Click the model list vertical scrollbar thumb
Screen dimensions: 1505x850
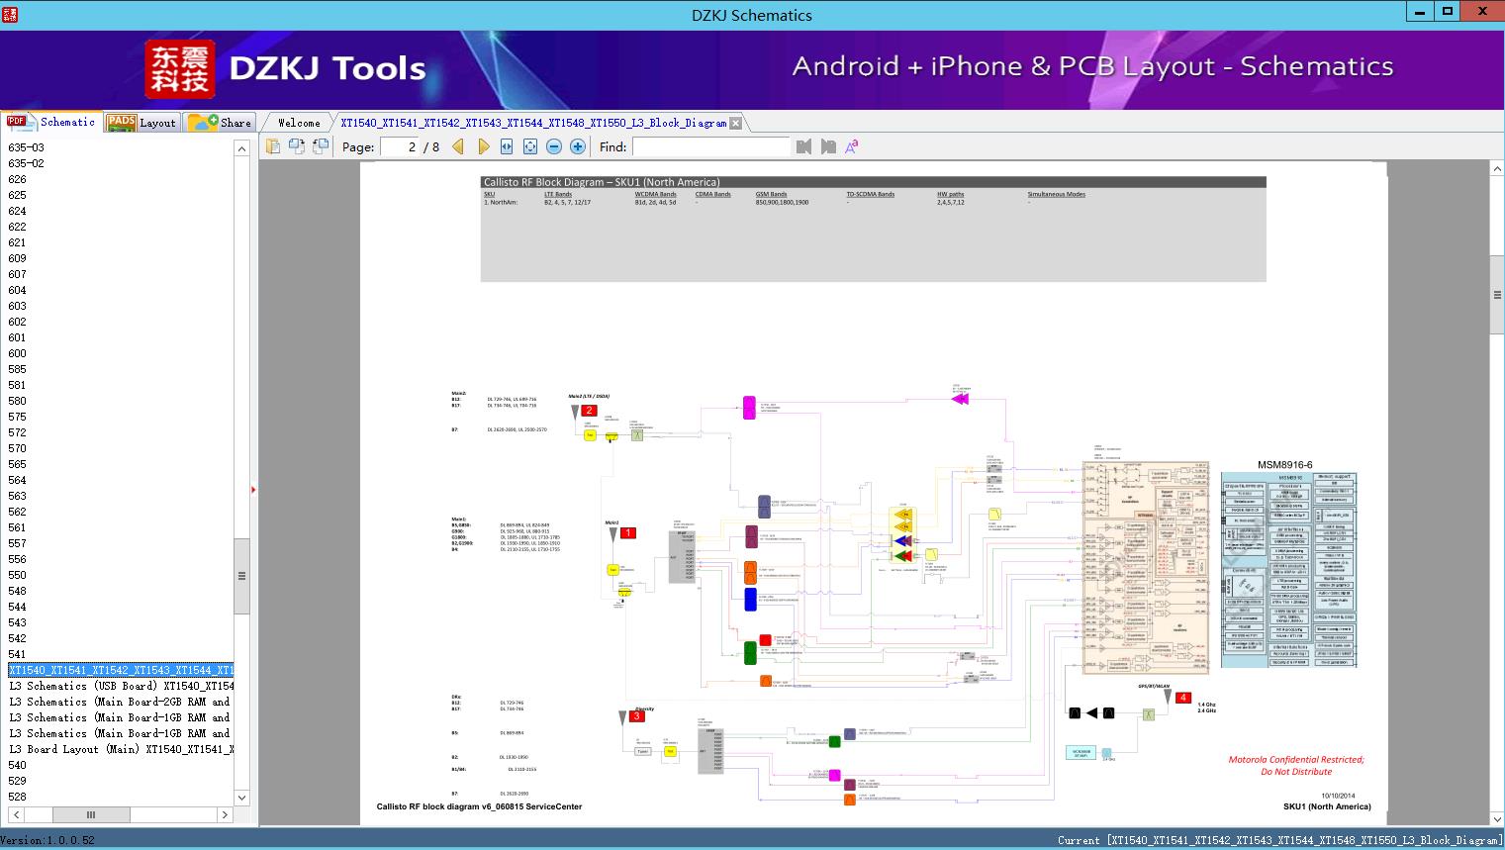point(241,576)
